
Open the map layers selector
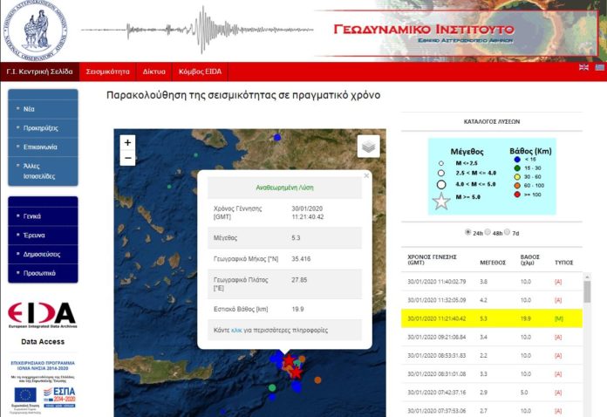pos(368,147)
